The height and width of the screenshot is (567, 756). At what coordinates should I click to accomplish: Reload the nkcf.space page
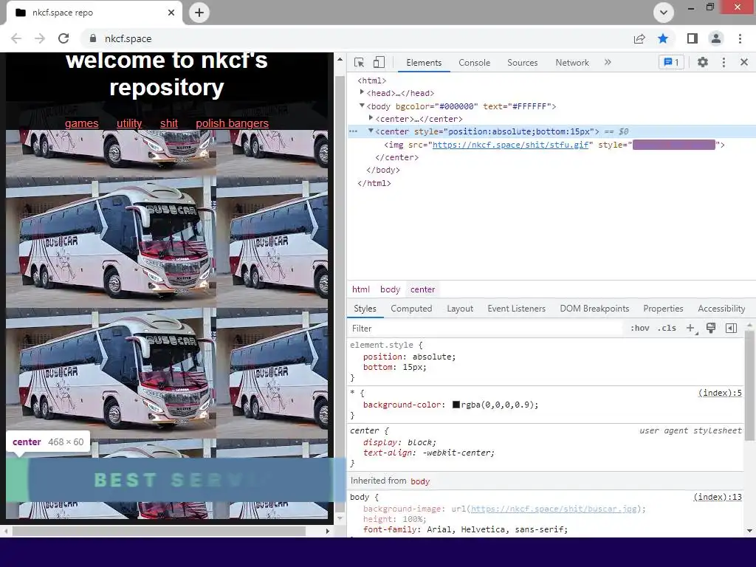63,38
